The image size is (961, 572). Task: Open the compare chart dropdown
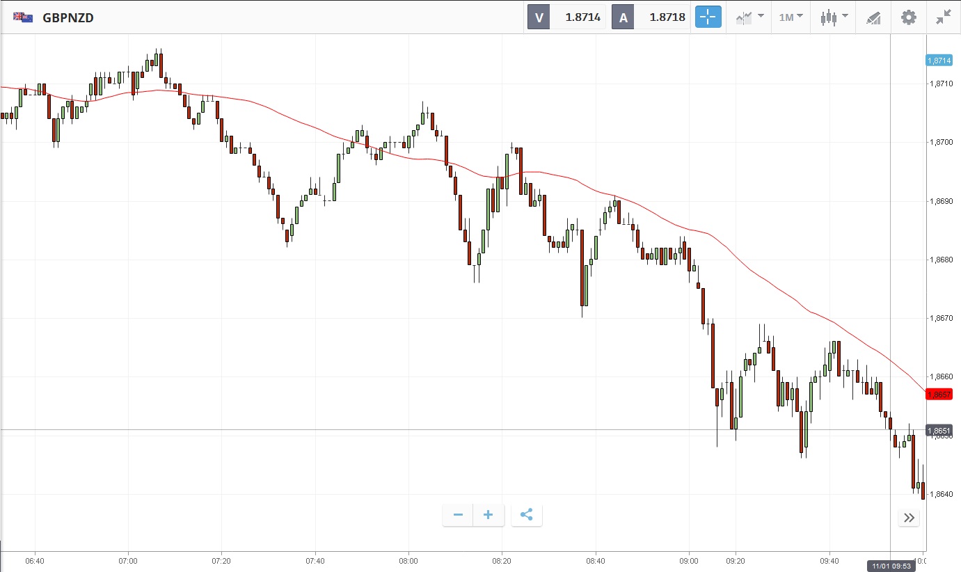click(749, 17)
